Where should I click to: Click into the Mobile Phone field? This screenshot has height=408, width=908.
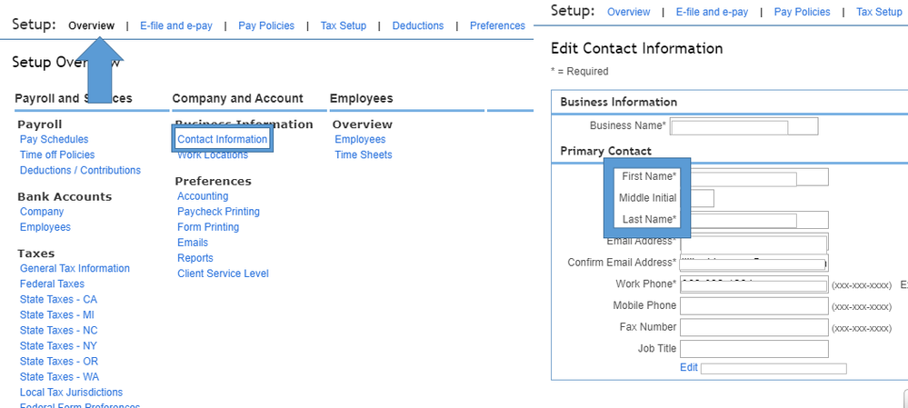[x=753, y=306]
